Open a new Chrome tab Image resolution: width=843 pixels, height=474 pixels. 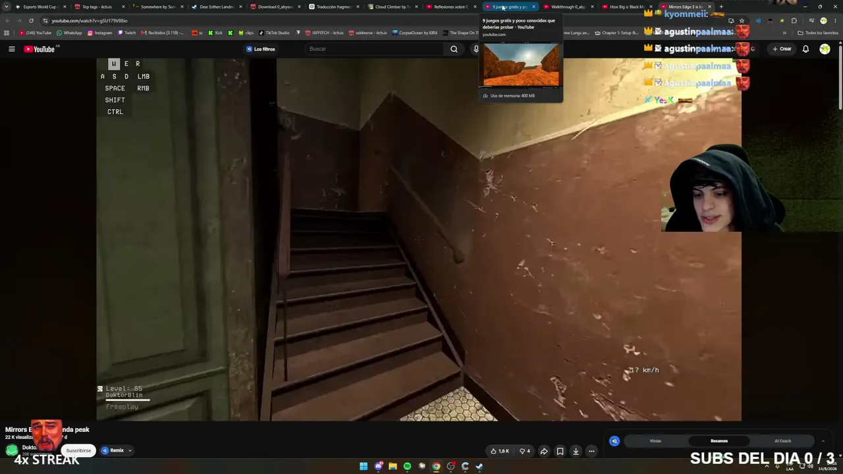coord(721,7)
